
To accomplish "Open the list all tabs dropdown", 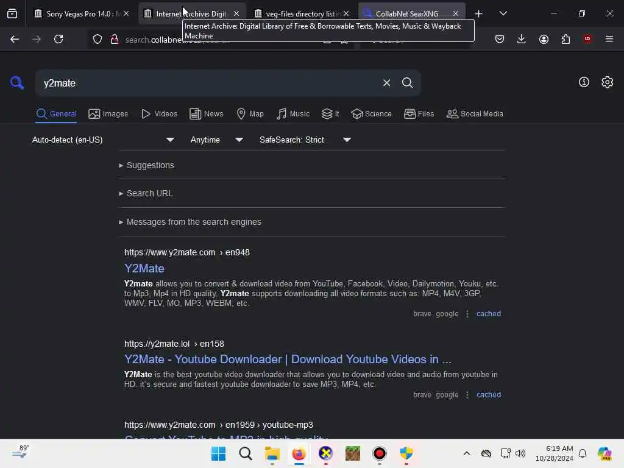I will click(503, 13).
